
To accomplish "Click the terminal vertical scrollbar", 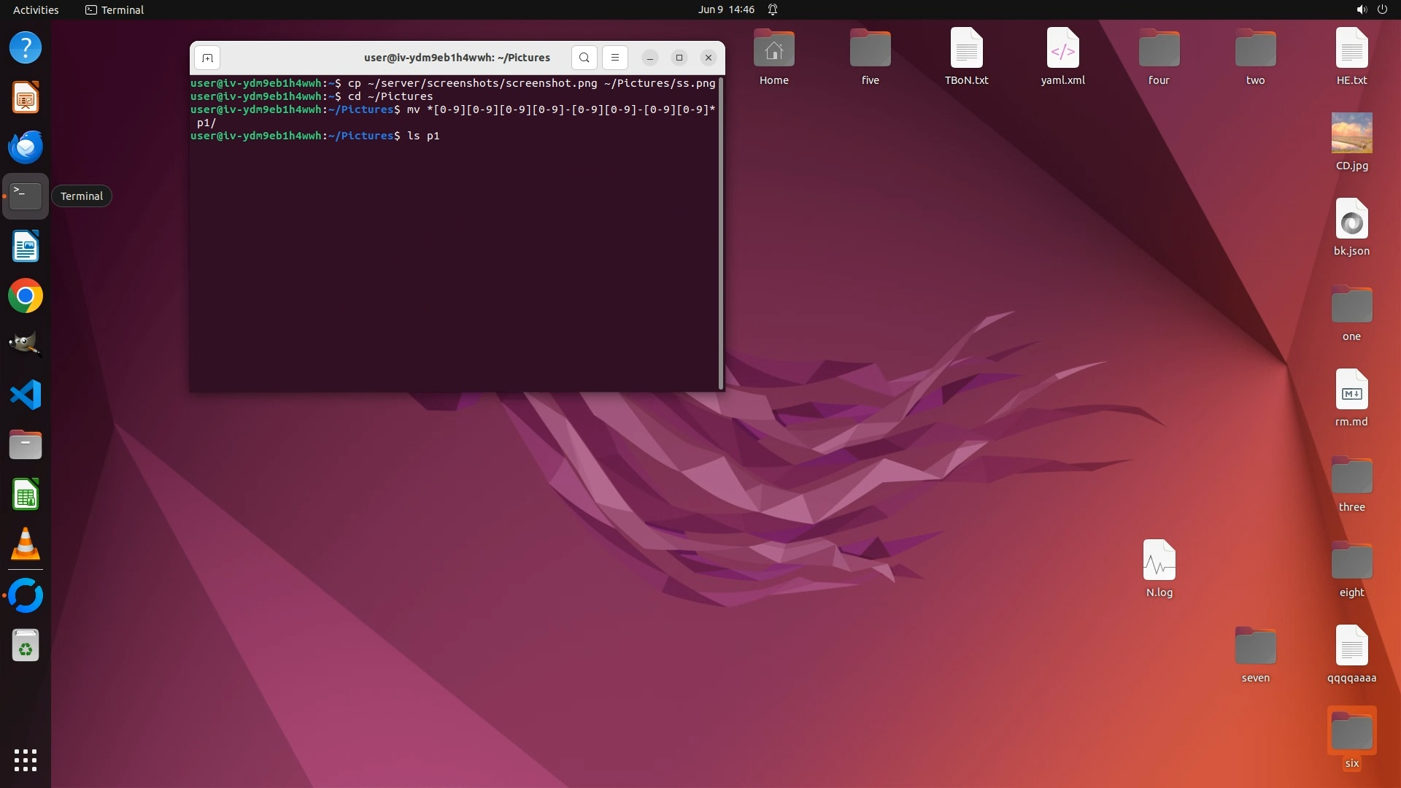I will (721, 233).
